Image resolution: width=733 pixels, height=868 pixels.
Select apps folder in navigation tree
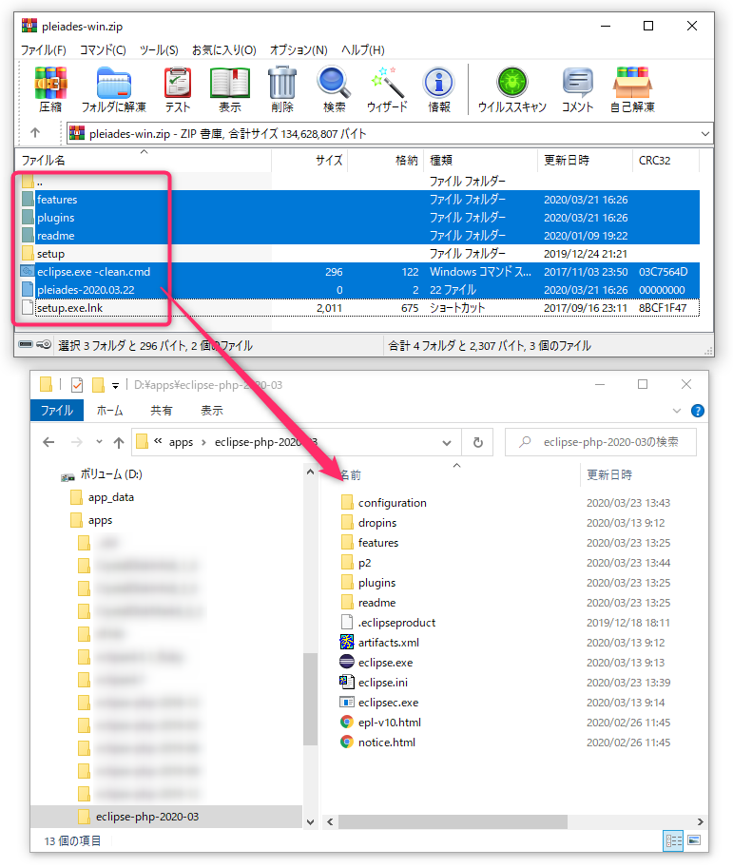pos(100,520)
